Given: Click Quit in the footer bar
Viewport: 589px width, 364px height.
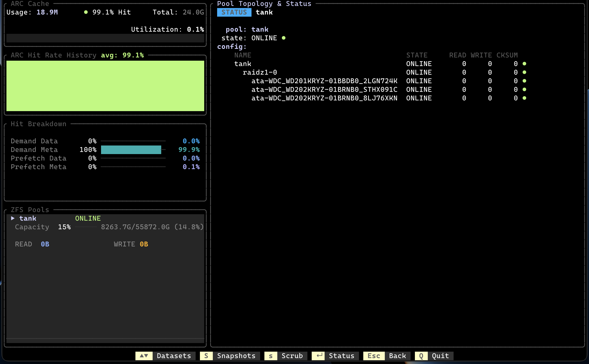Looking at the screenshot, I should [440, 356].
